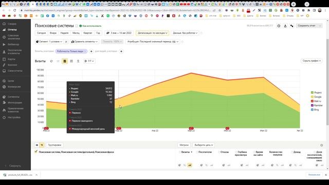
Task: Reload the page with browser refresh button
Action: 15,10
